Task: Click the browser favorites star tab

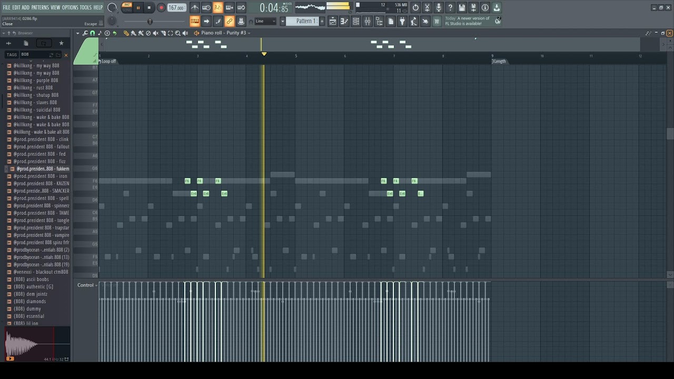Action: pos(61,43)
